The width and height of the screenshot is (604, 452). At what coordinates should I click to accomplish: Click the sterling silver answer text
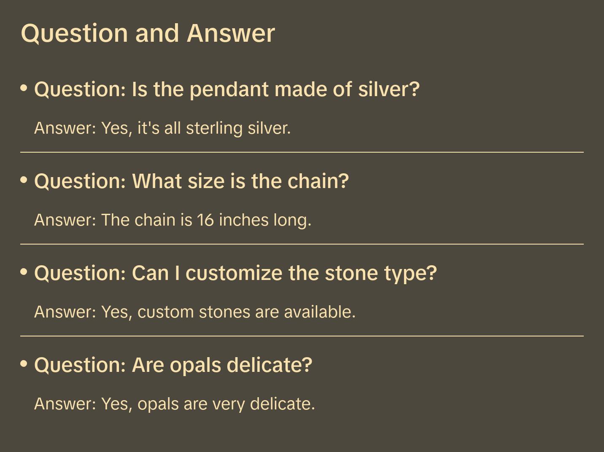point(162,128)
